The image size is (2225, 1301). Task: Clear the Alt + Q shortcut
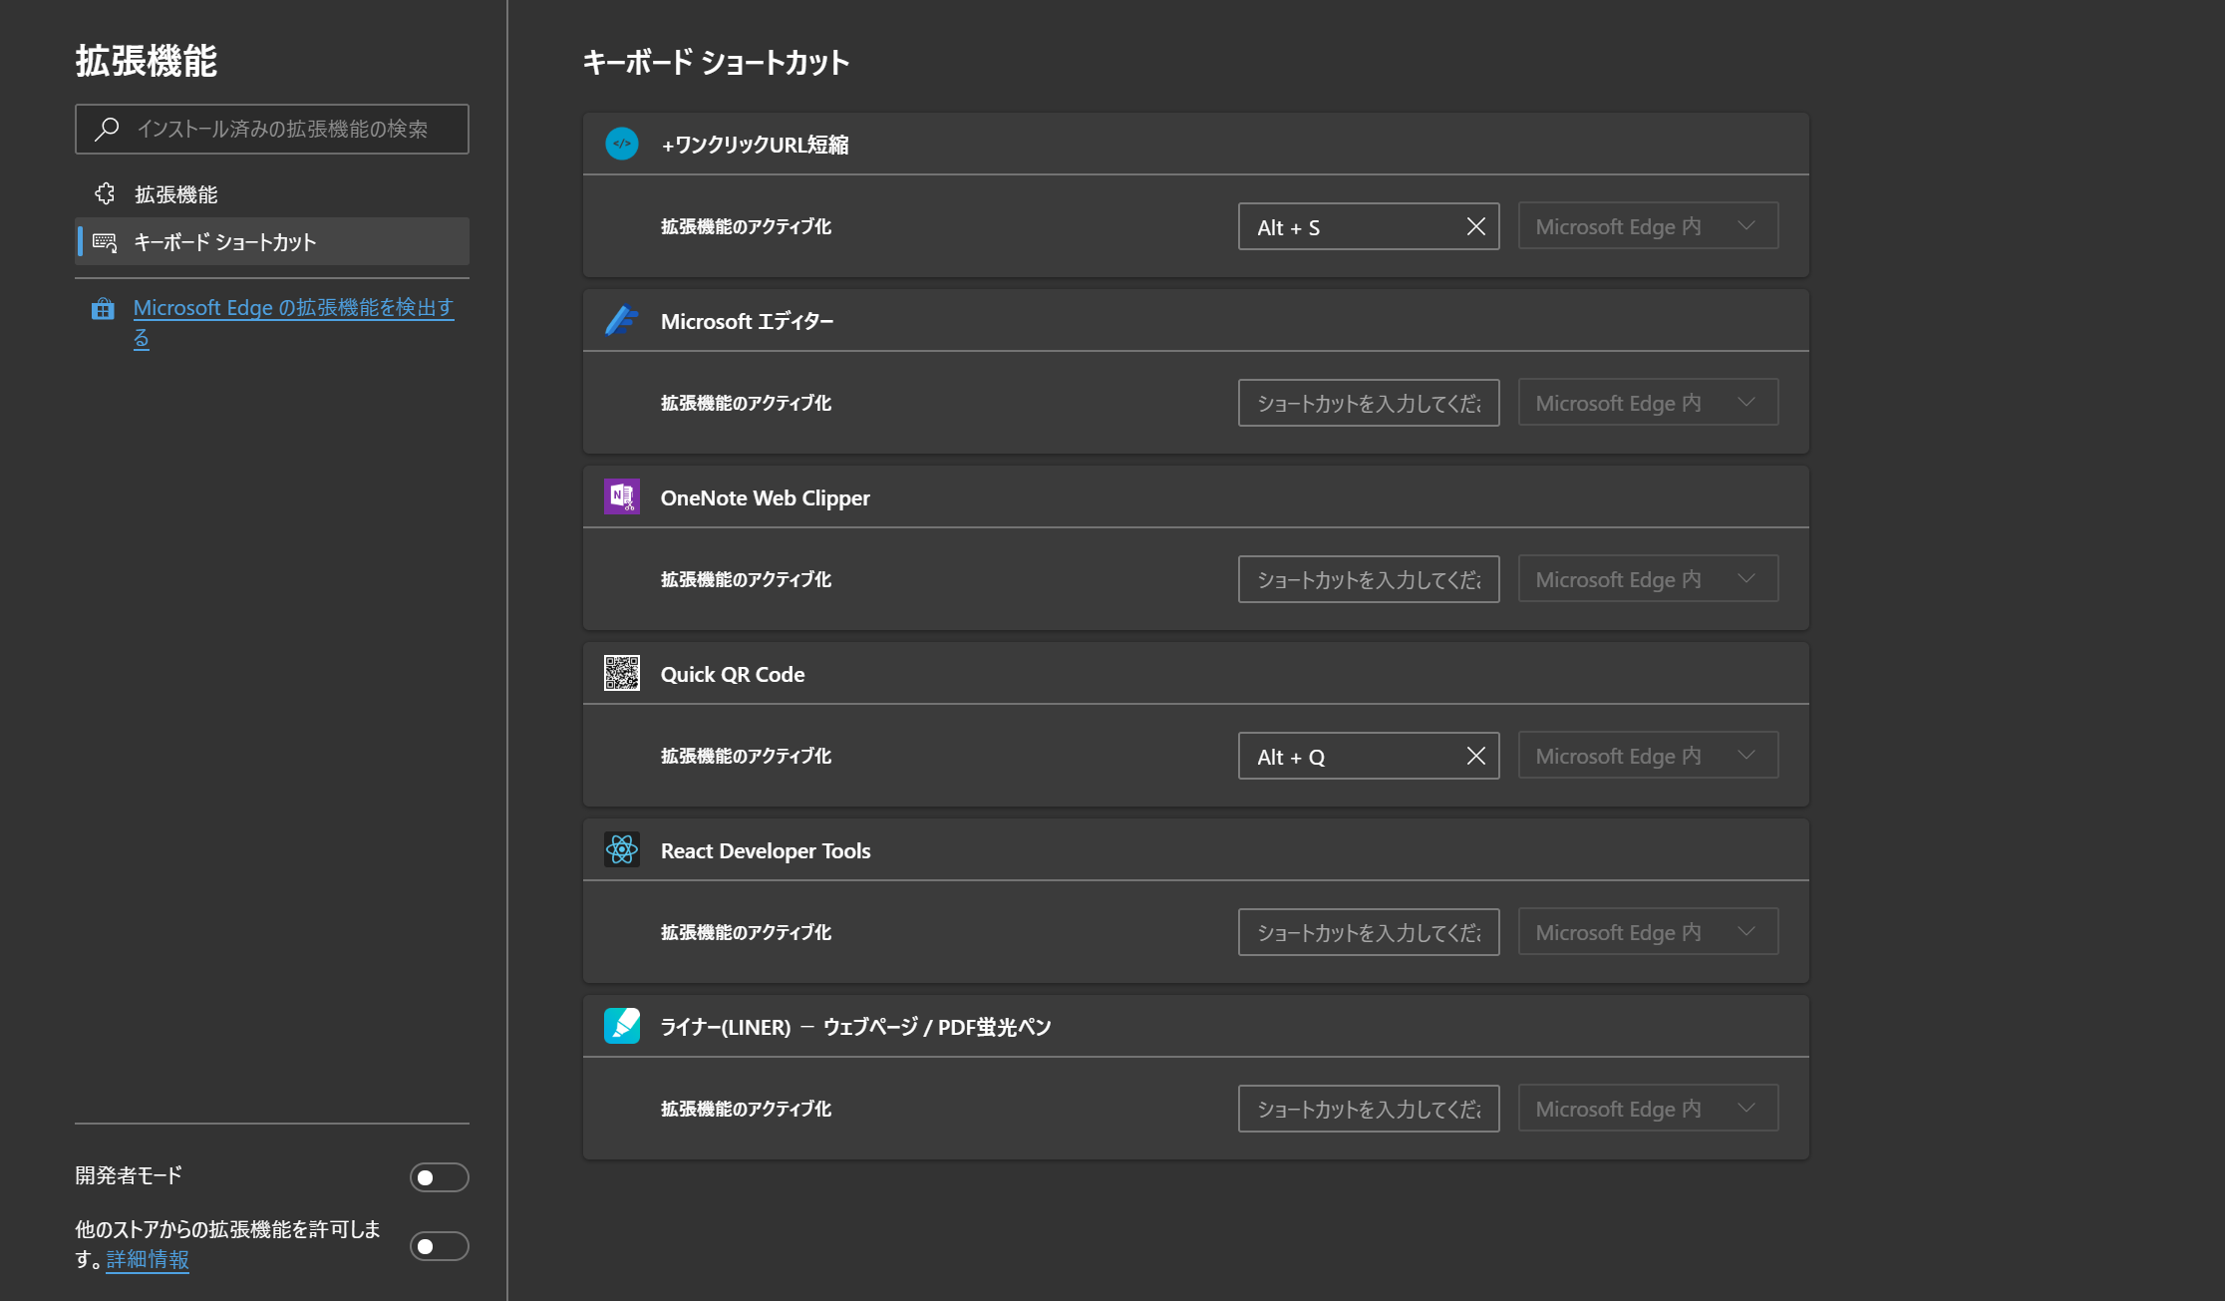tap(1475, 756)
